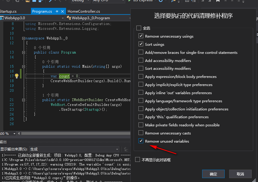This screenshot has width=258, height=182.
Task: Enable Sort accessibility modifiers
Action: pyautogui.click(x=141, y=68)
